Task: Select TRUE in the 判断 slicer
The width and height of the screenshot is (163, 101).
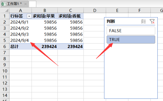Action: (x=131, y=40)
